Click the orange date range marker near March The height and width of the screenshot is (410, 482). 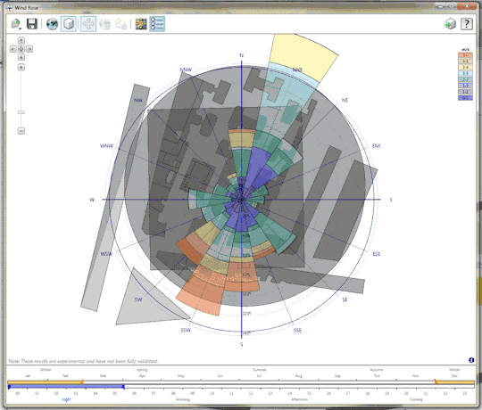pyautogui.click(x=82, y=381)
